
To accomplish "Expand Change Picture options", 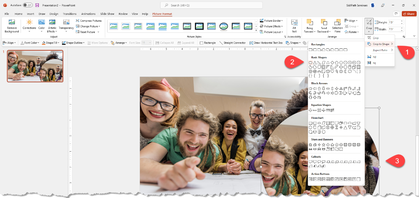I will coord(88,26).
